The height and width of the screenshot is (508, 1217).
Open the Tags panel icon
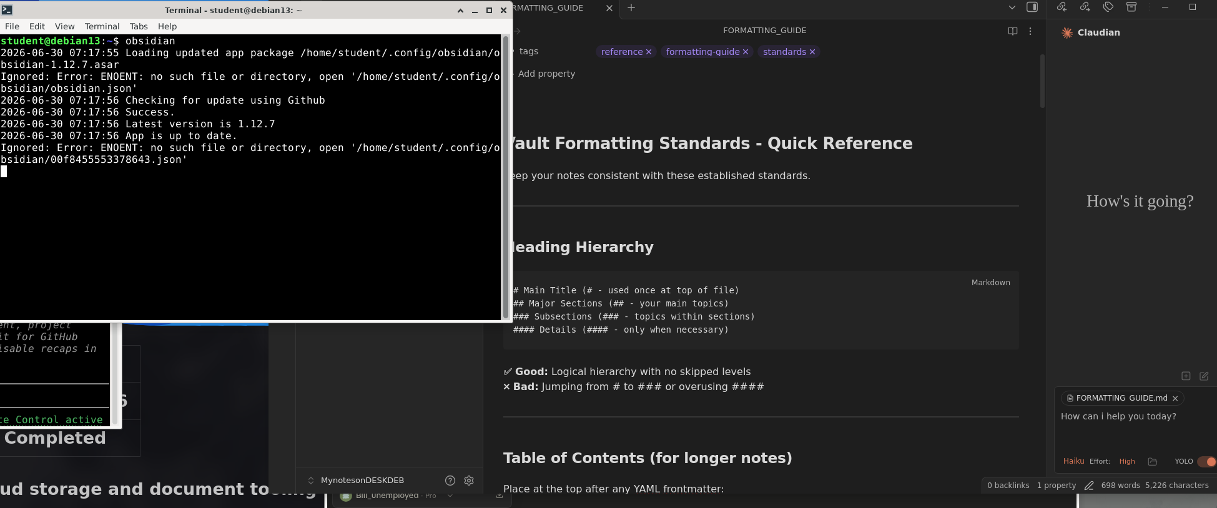[1108, 7]
